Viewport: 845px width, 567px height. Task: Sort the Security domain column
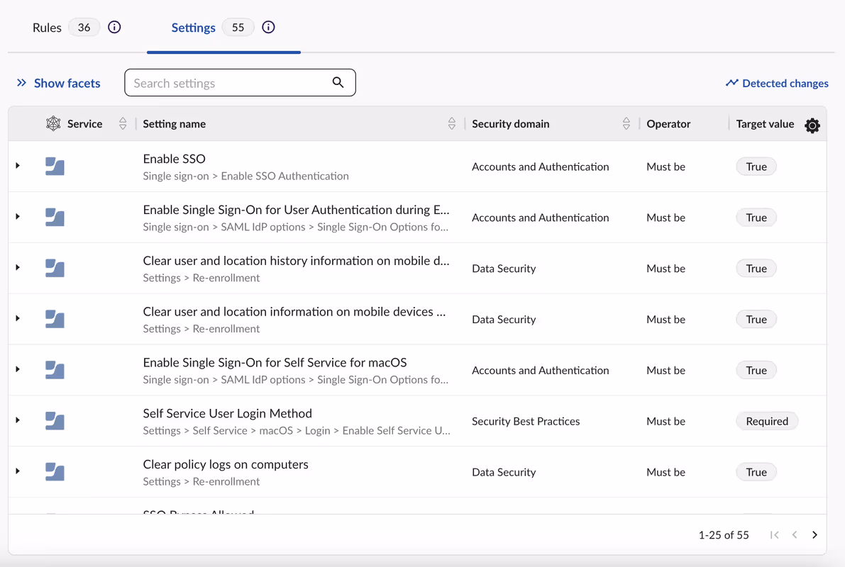[x=626, y=124]
